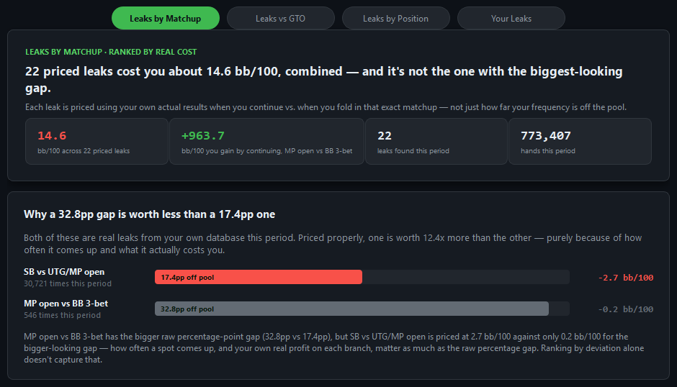The width and height of the screenshot is (677, 387).
Task: Click the 'Leaks by Matchup · Ranked by Real Cost' heading
Action: [x=111, y=52]
